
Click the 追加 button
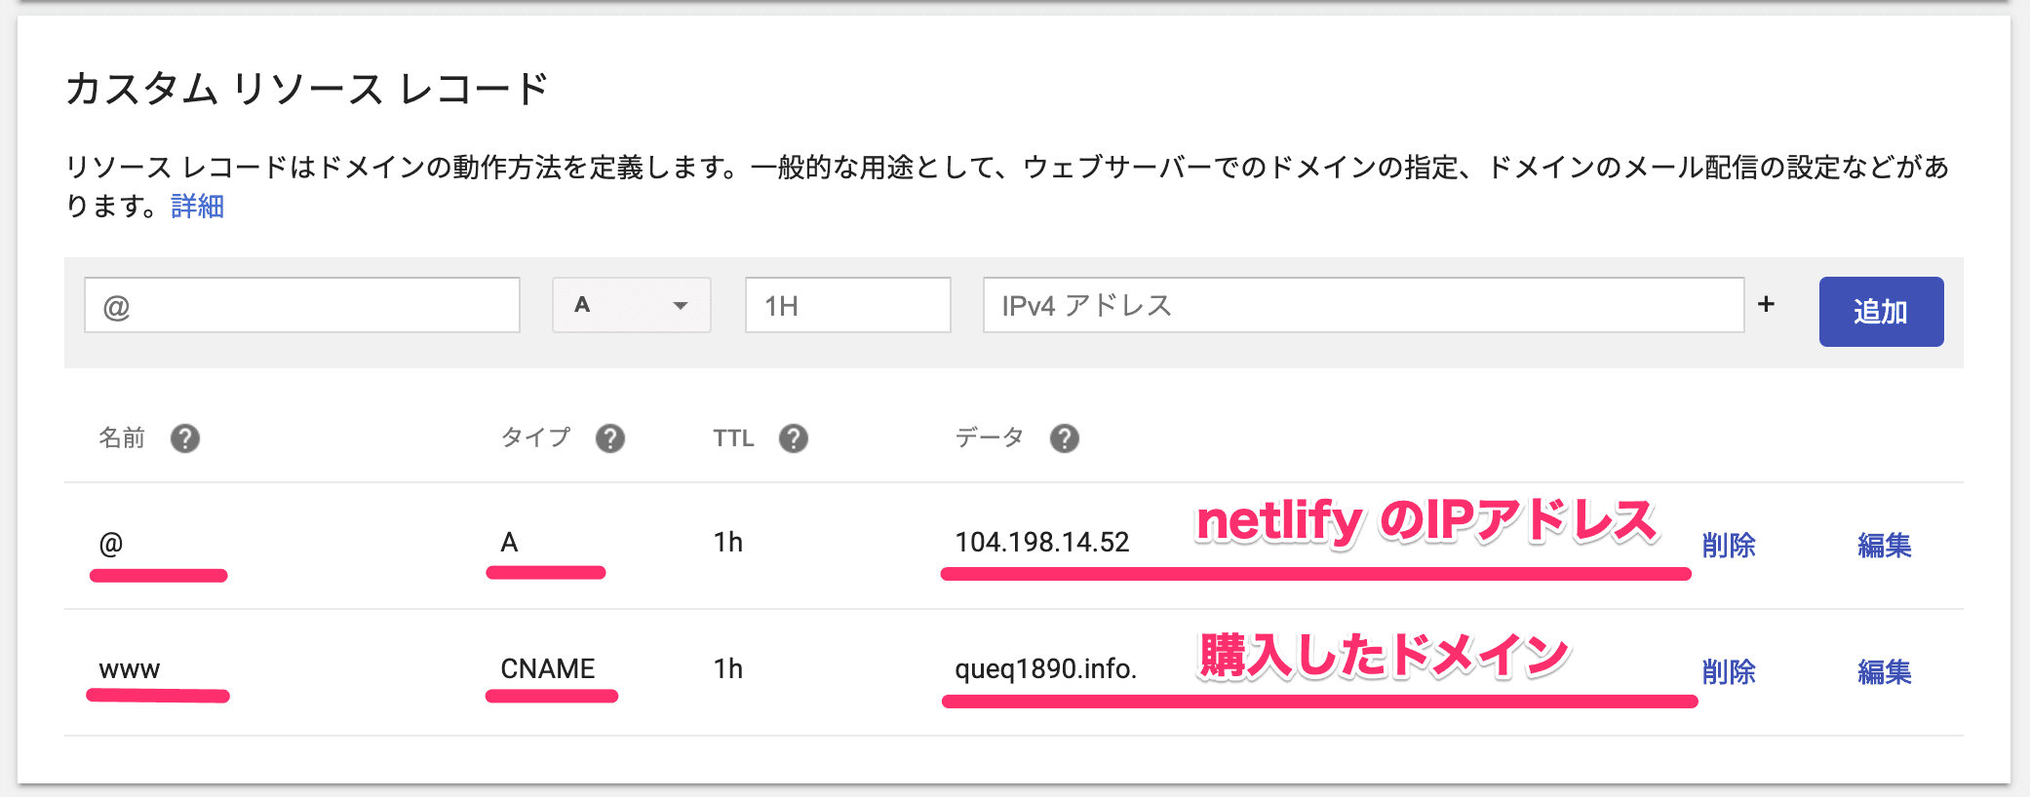click(1881, 312)
